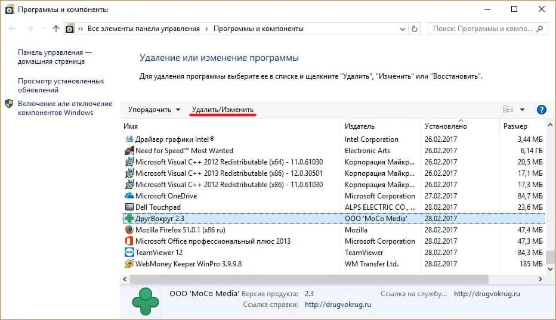The width and height of the screenshot is (556, 320).
Task: Click the vertical scrollbar thumb
Action: pos(550,257)
